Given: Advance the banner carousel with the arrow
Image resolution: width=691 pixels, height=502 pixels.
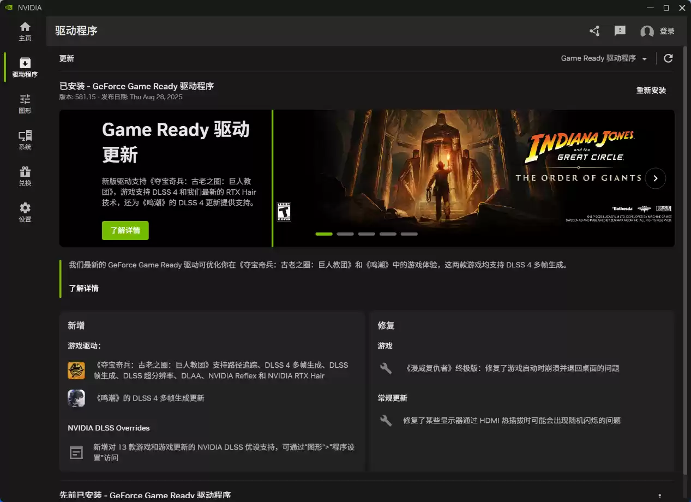Looking at the screenshot, I should pos(655,178).
